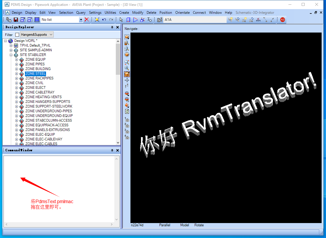Restore saved view camera 3
Viewport: 326px width, 238px height.
point(127,131)
